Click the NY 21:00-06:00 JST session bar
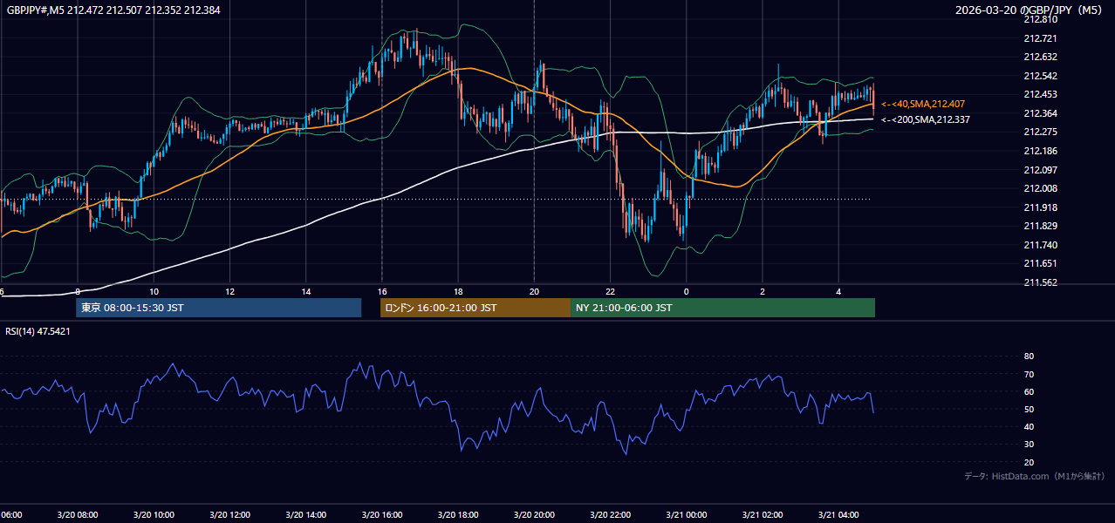 (722, 308)
